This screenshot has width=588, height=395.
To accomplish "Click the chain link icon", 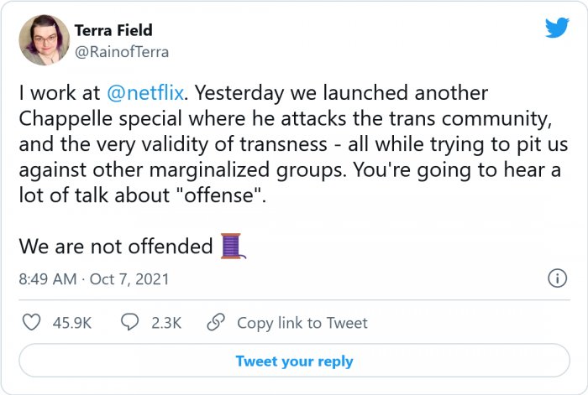I will point(216,322).
